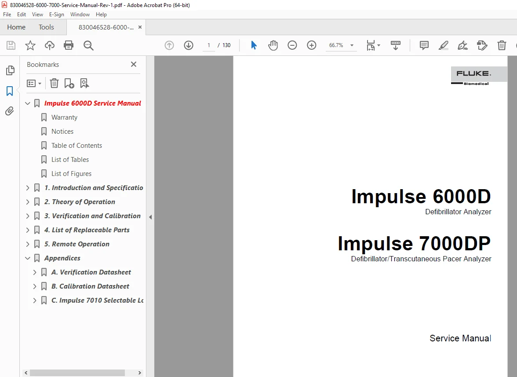The image size is (517, 377).
Task: Go to next page arrow
Action: pyautogui.click(x=189, y=45)
